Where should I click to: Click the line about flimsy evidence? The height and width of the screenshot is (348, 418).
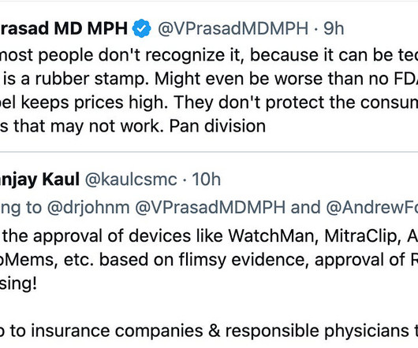209,259
